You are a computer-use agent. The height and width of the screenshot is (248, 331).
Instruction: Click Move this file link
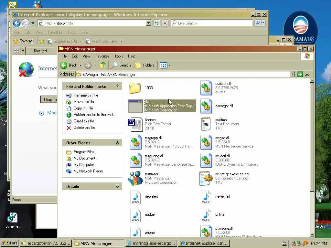[x=84, y=102]
